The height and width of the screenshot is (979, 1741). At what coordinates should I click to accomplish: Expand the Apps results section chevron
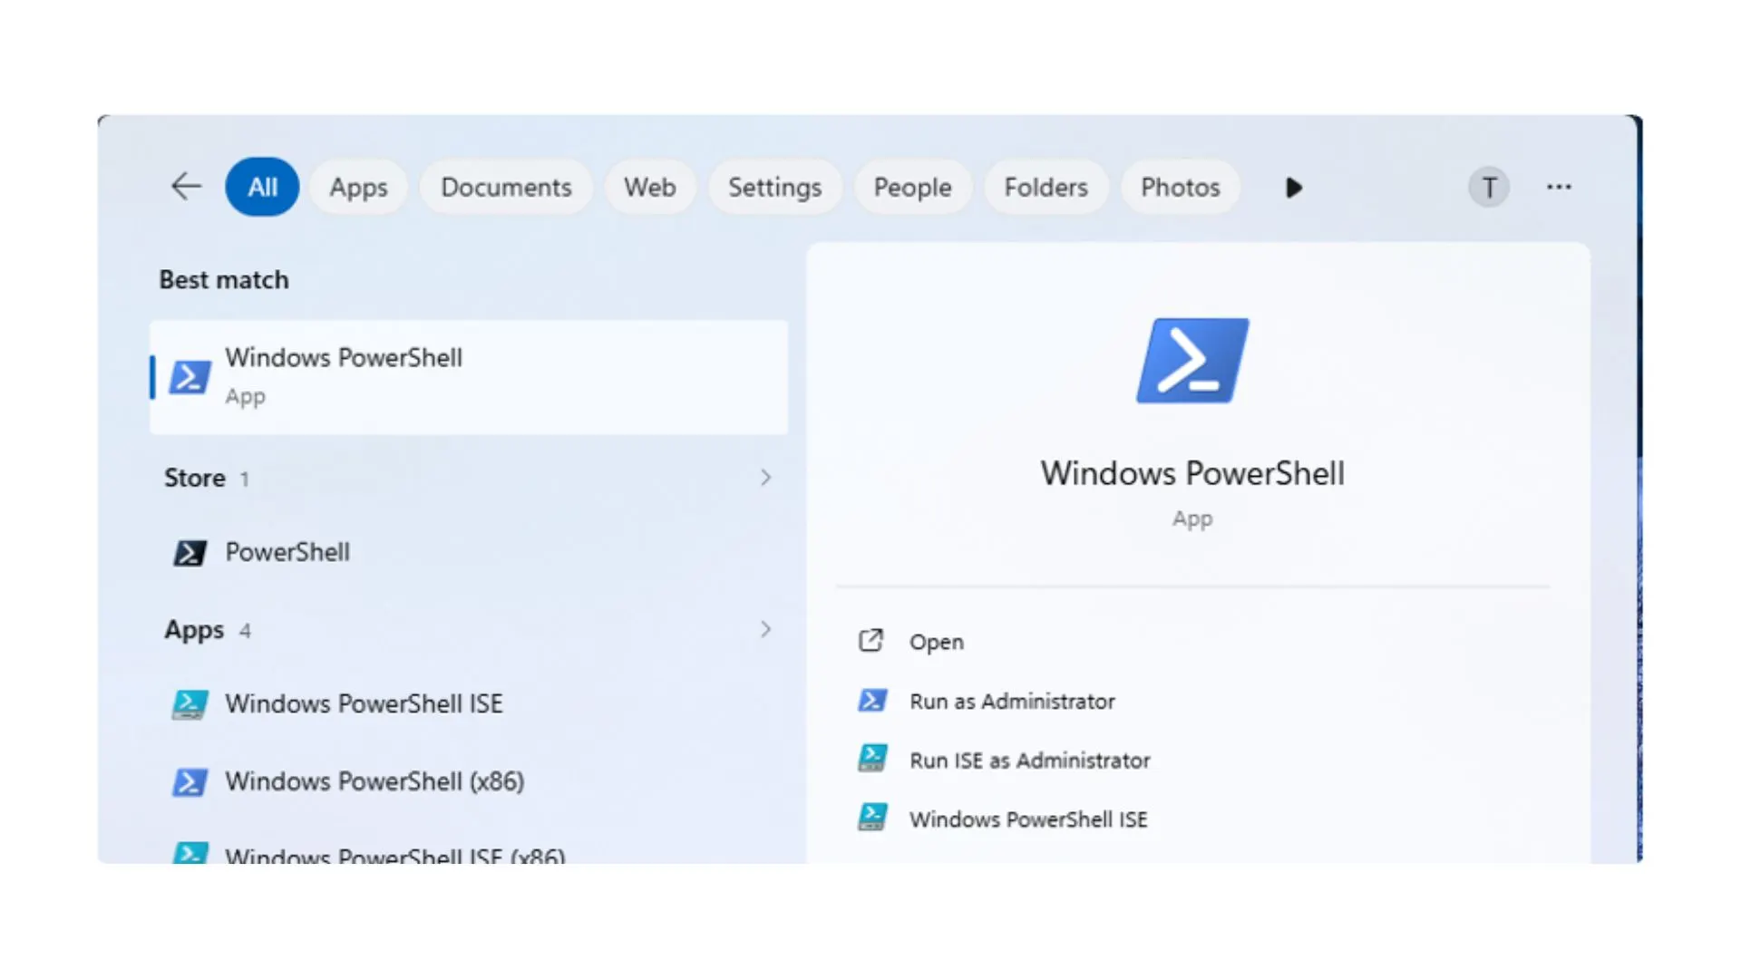click(766, 629)
